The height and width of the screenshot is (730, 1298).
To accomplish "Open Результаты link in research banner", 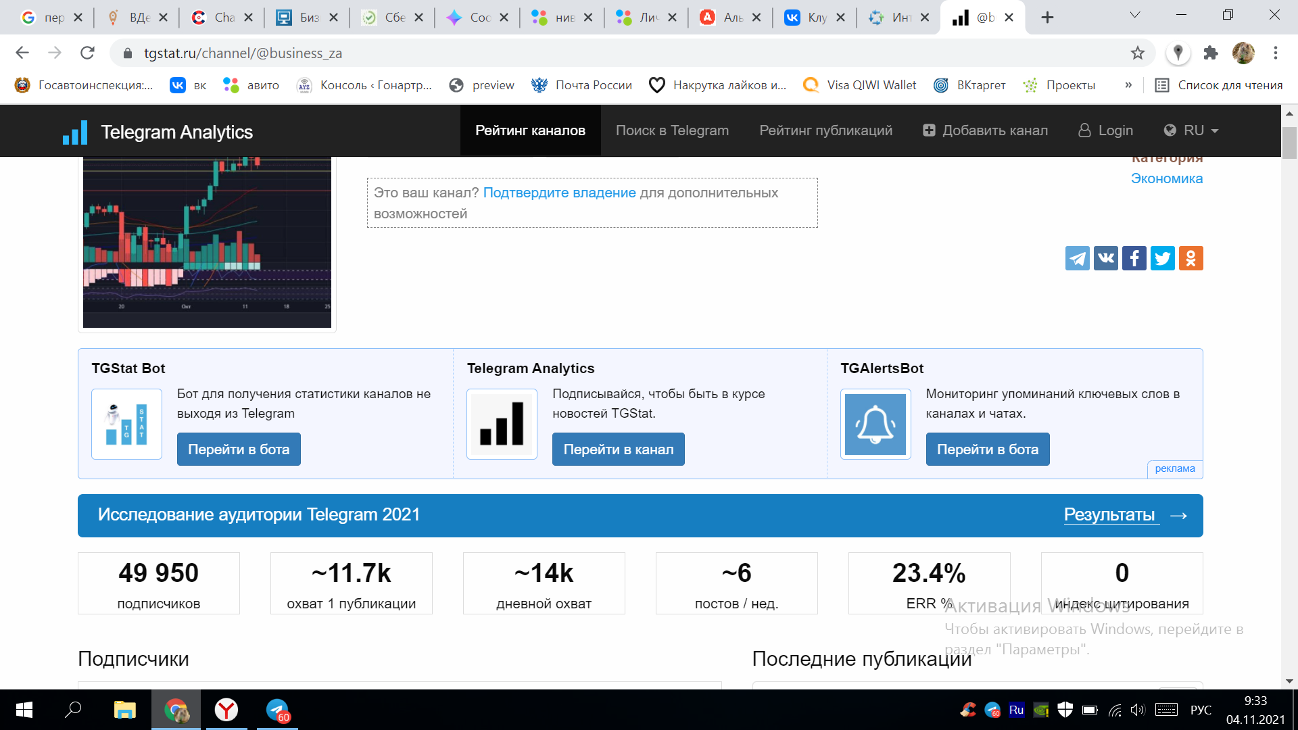I will point(1109,515).
